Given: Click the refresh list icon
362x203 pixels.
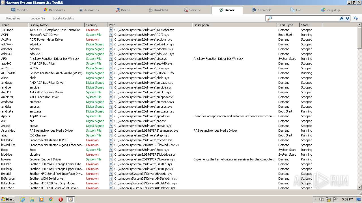Looking at the screenshot, I should tap(356, 18).
